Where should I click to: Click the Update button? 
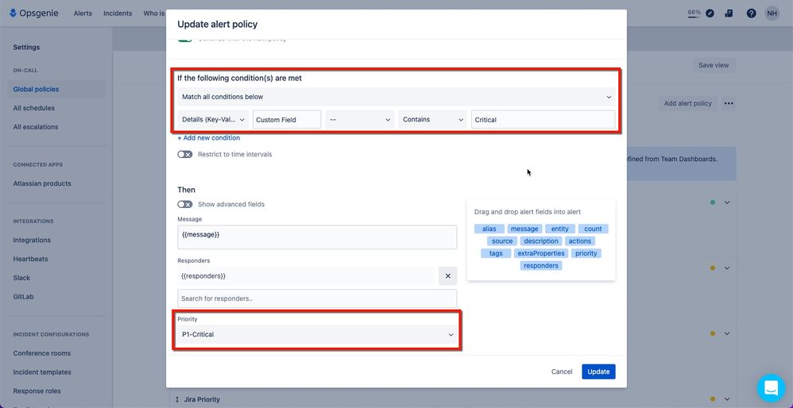tap(598, 371)
